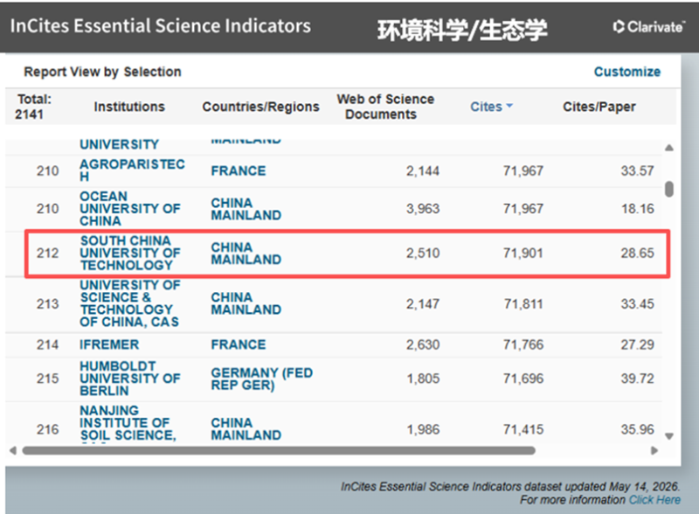Select the 71,901 cites value
Screen dimensions: 699x514
tap(523, 253)
